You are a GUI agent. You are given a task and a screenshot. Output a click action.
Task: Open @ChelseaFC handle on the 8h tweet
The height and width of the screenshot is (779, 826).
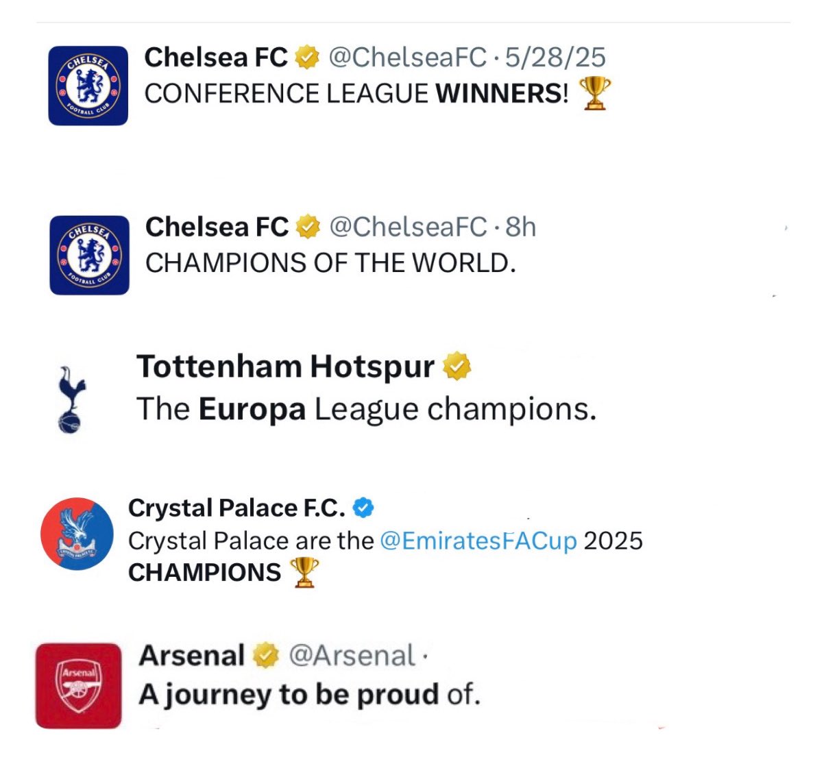(x=409, y=227)
